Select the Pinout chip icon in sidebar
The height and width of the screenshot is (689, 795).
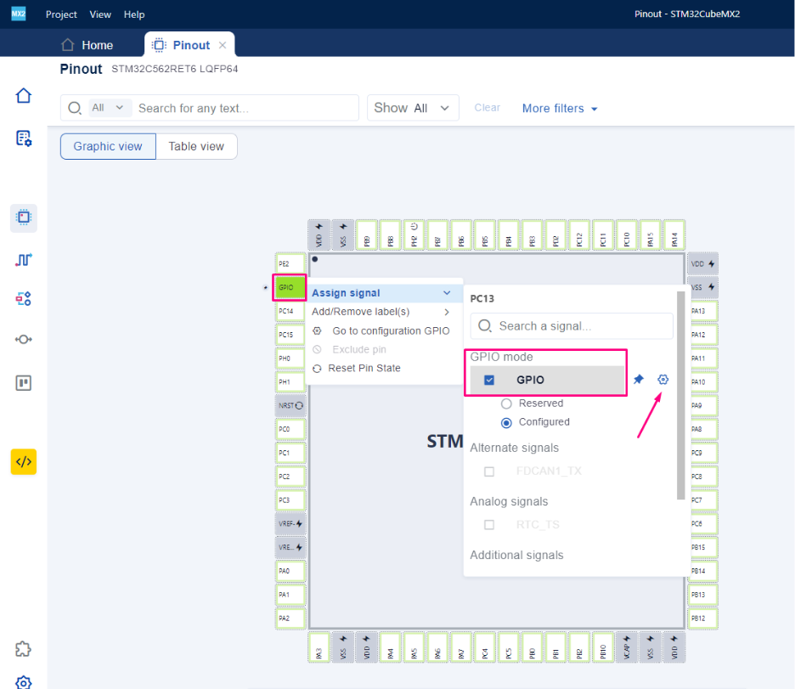click(23, 217)
